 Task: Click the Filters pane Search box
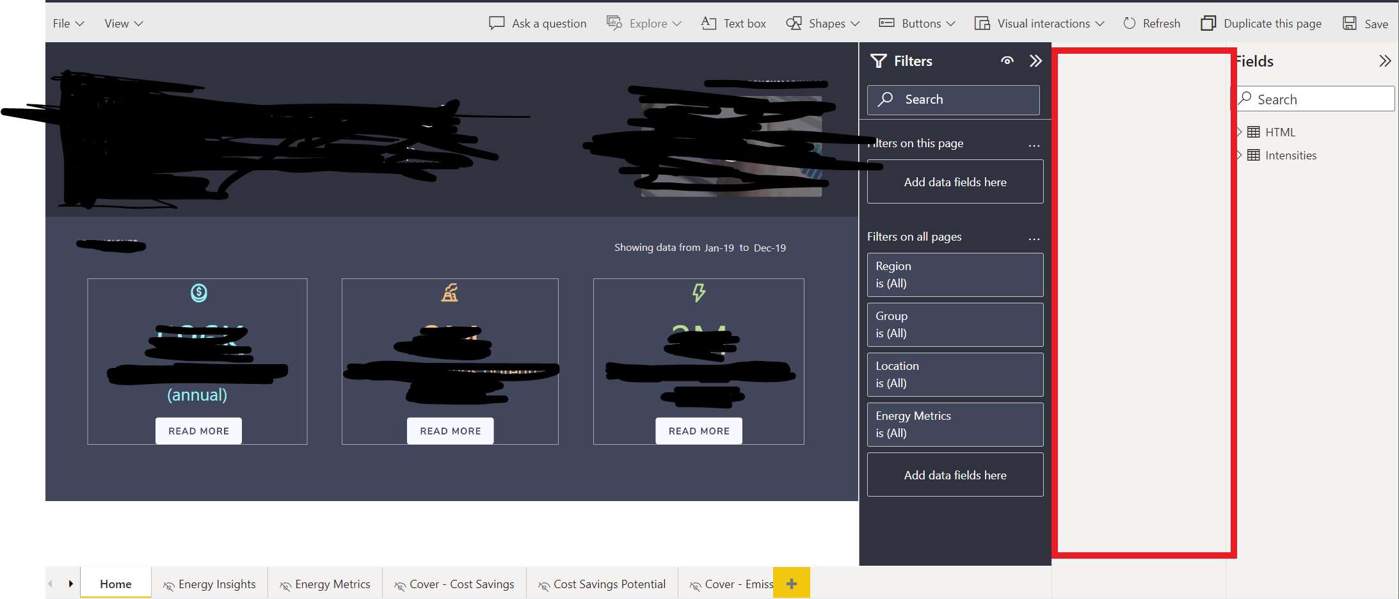click(954, 100)
